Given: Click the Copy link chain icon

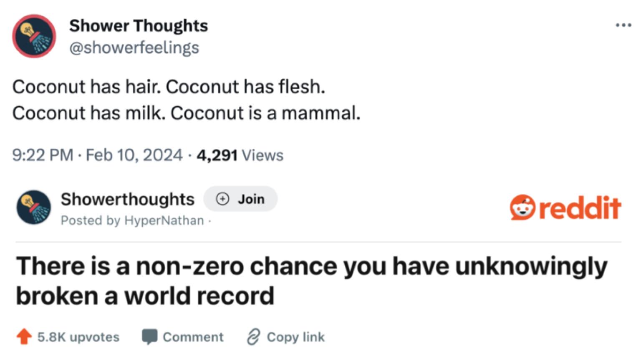Looking at the screenshot, I should pyautogui.click(x=254, y=336).
